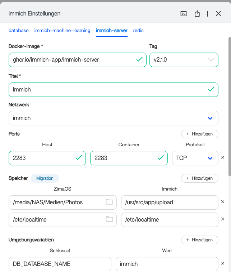Browse folder for /media/NAS/Medien/Photos path

[109, 202]
